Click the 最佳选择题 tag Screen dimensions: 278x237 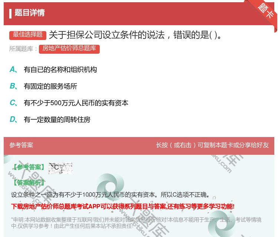coord(28,35)
